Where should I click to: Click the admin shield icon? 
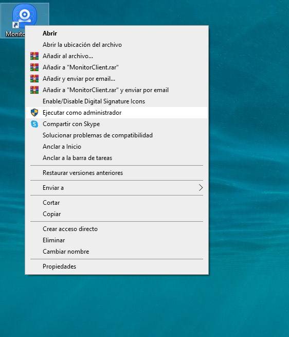tap(34, 113)
